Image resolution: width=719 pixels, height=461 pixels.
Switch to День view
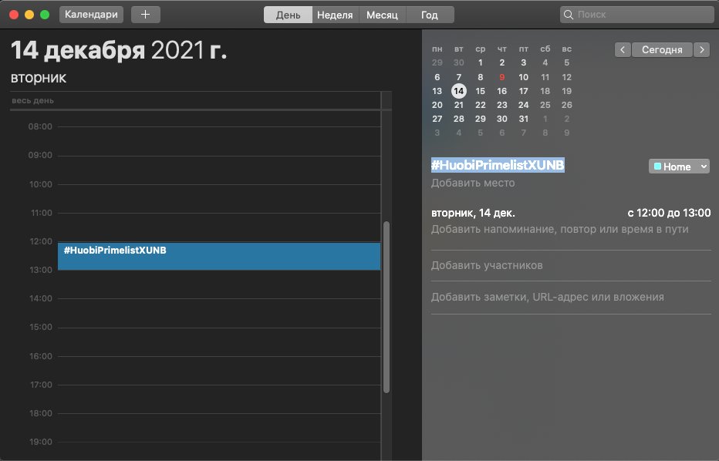coord(288,15)
